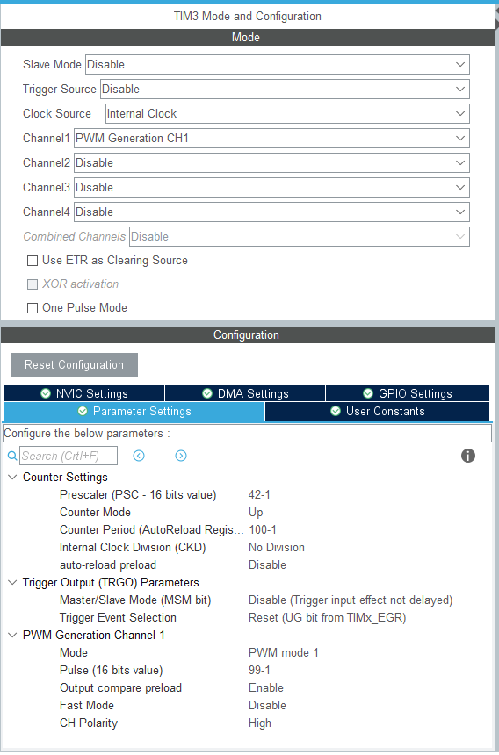Open the Combined Channels dropdown
This screenshot has width=499, height=755.
pos(299,236)
